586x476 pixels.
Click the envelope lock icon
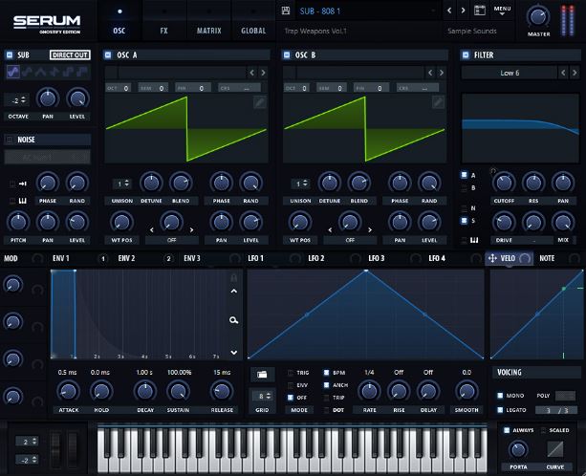[232, 278]
